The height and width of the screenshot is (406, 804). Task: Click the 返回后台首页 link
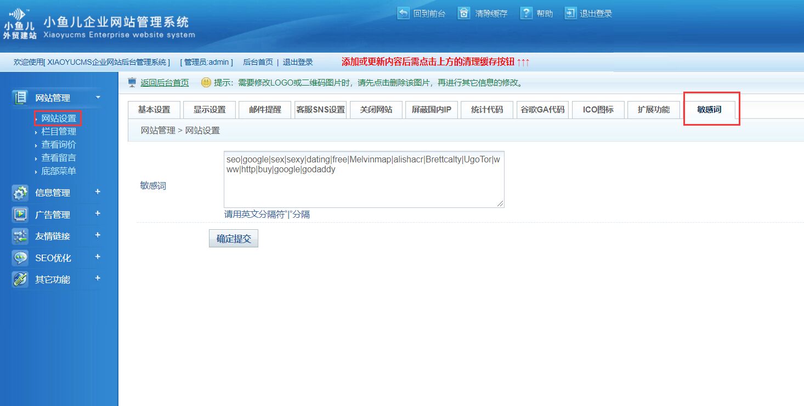pos(165,83)
